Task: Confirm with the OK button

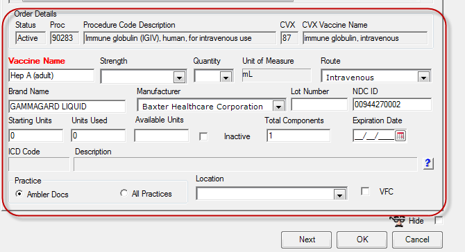Action: coord(362,240)
